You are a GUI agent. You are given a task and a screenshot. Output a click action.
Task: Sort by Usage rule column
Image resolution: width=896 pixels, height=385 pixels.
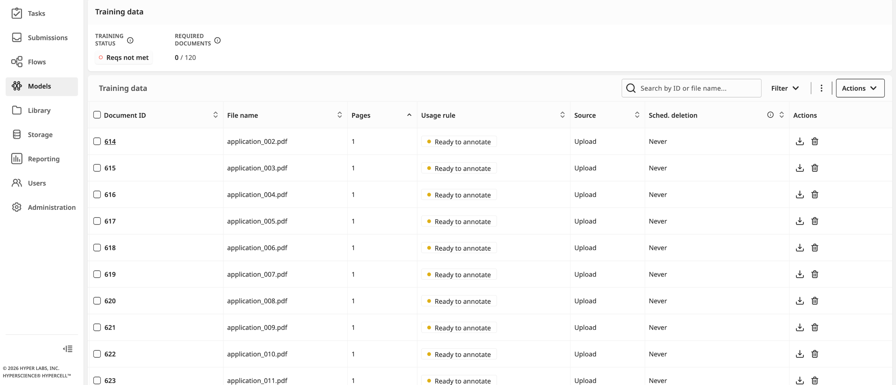(x=562, y=115)
